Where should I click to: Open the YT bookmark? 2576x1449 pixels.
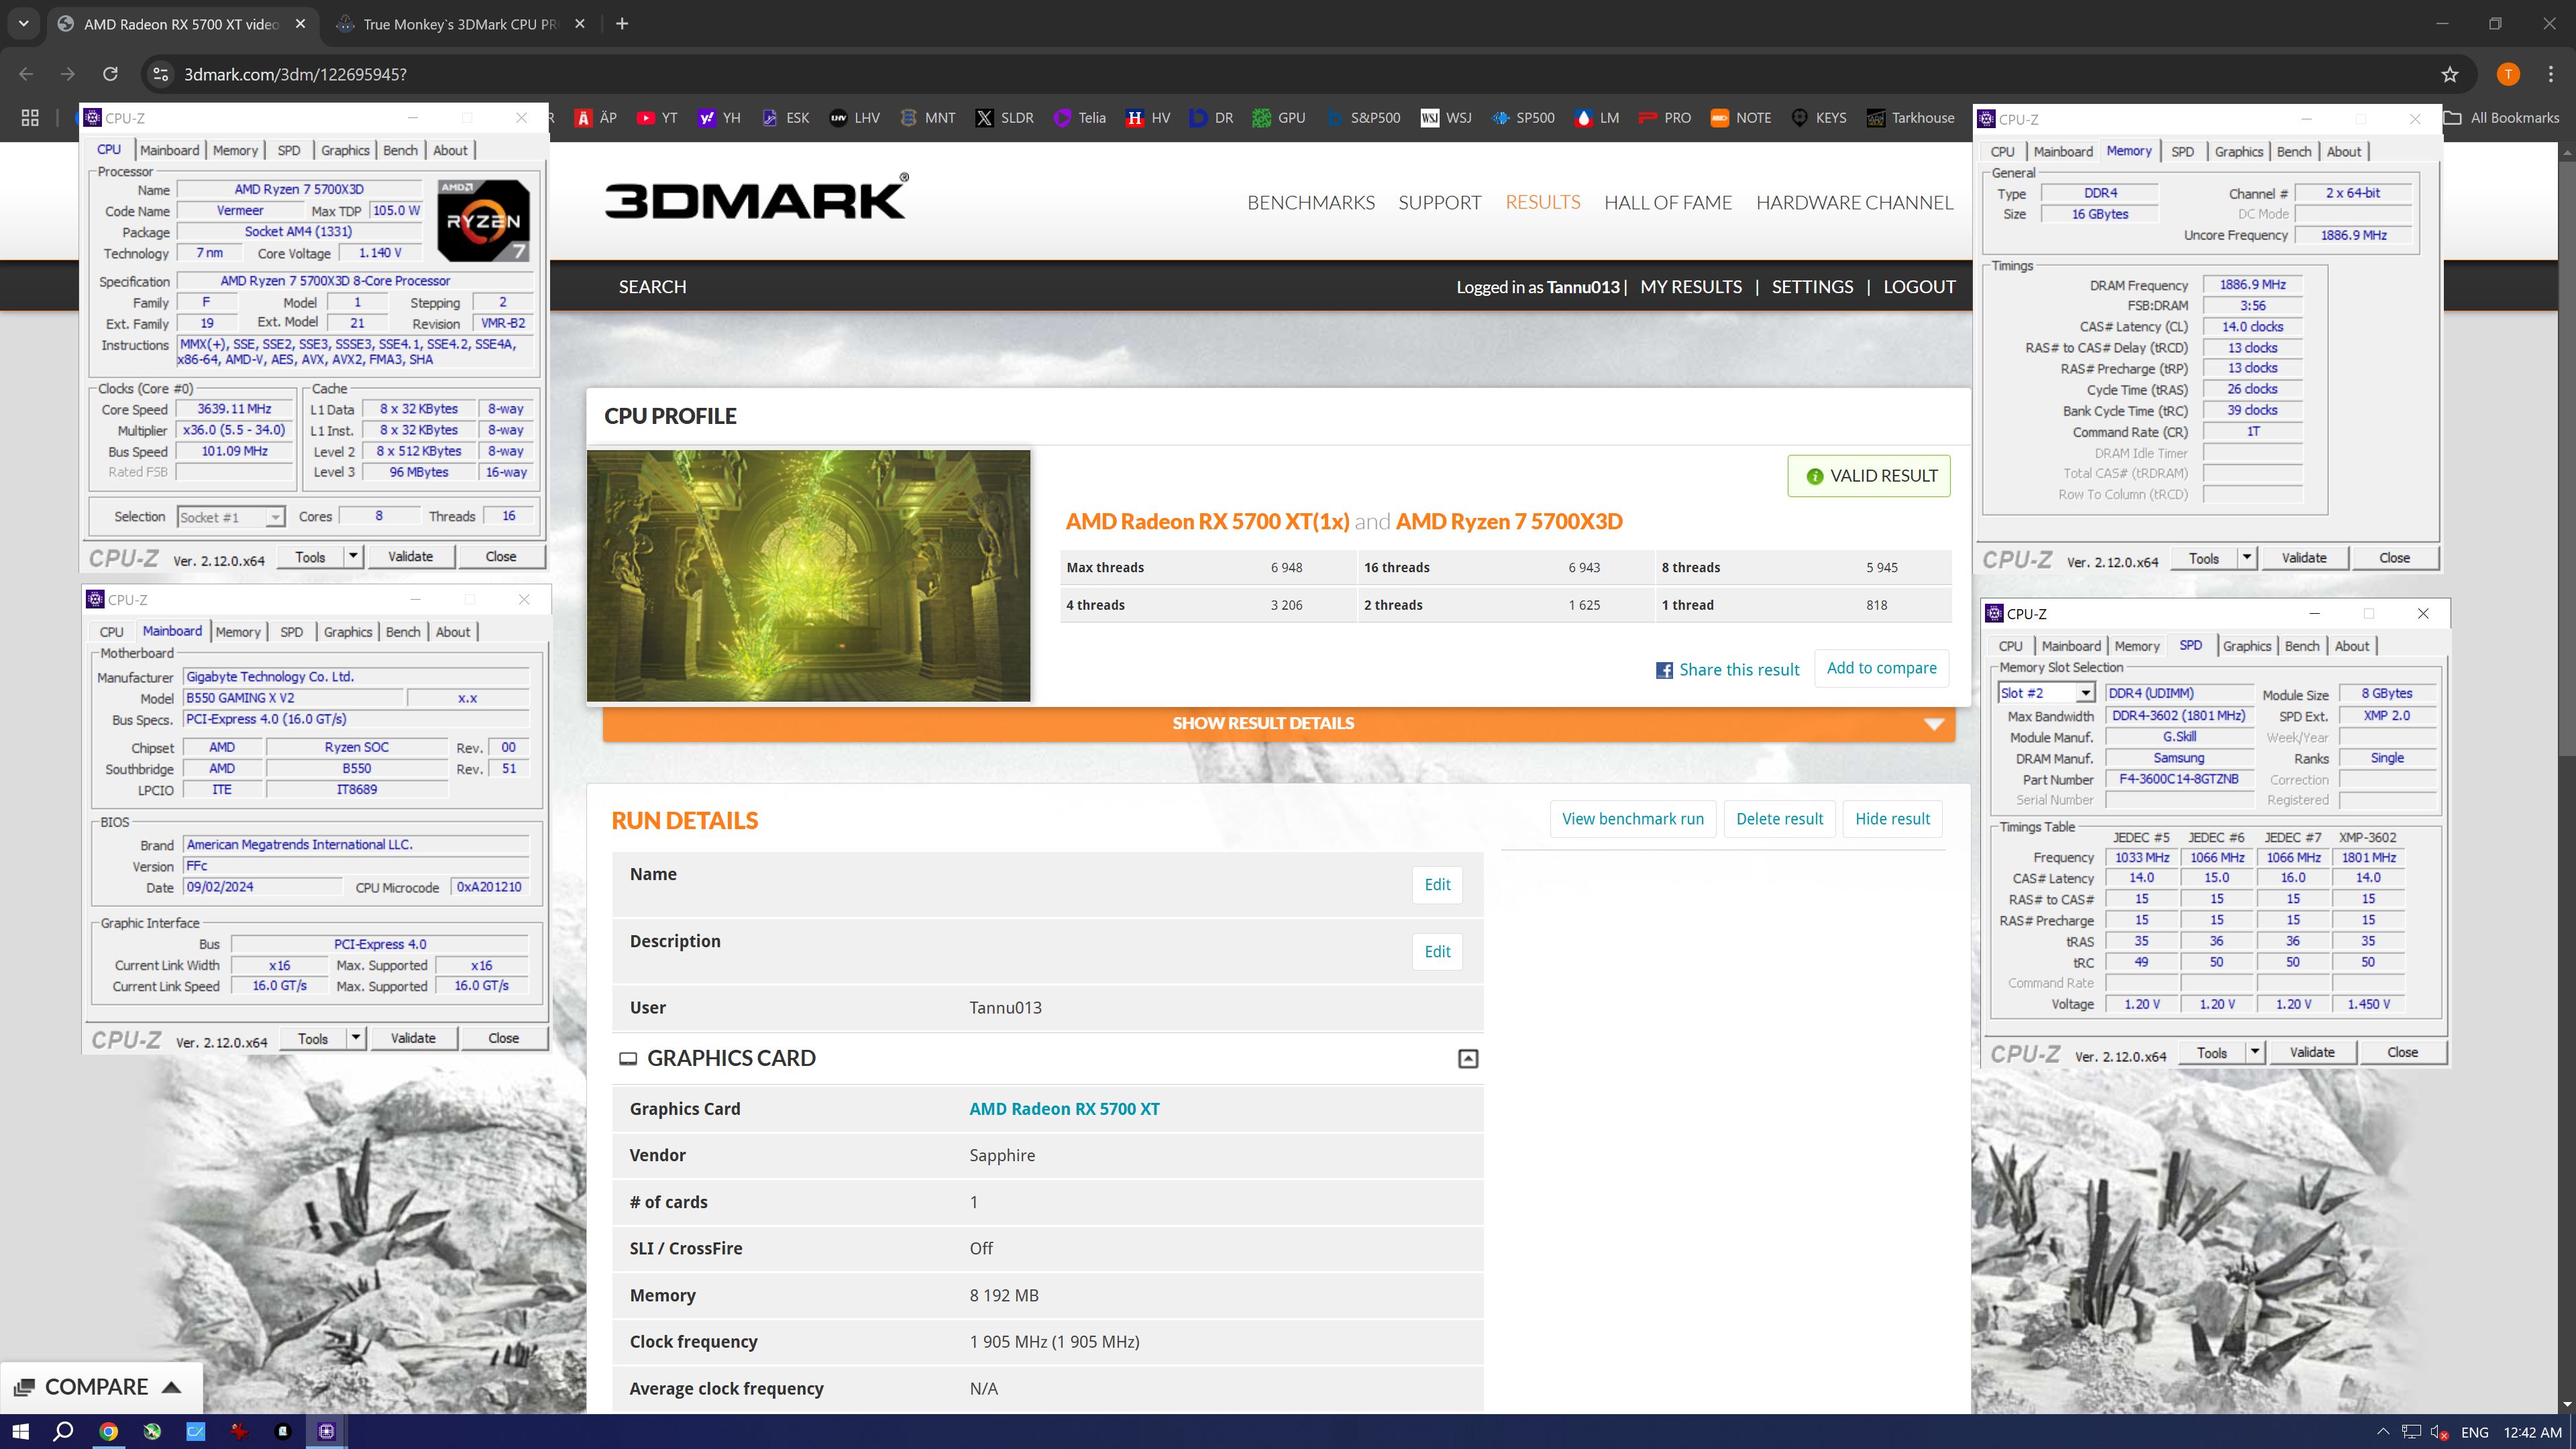[x=658, y=118]
